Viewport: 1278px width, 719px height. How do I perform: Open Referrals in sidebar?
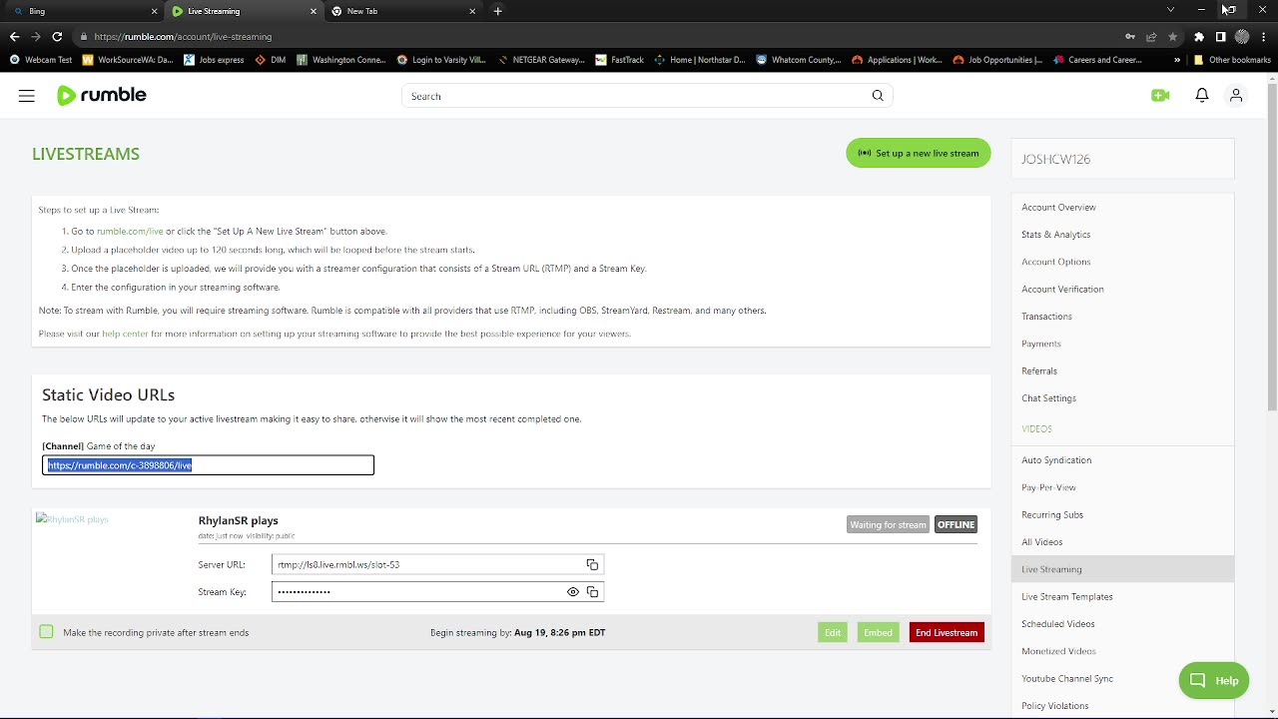coord(1038,370)
